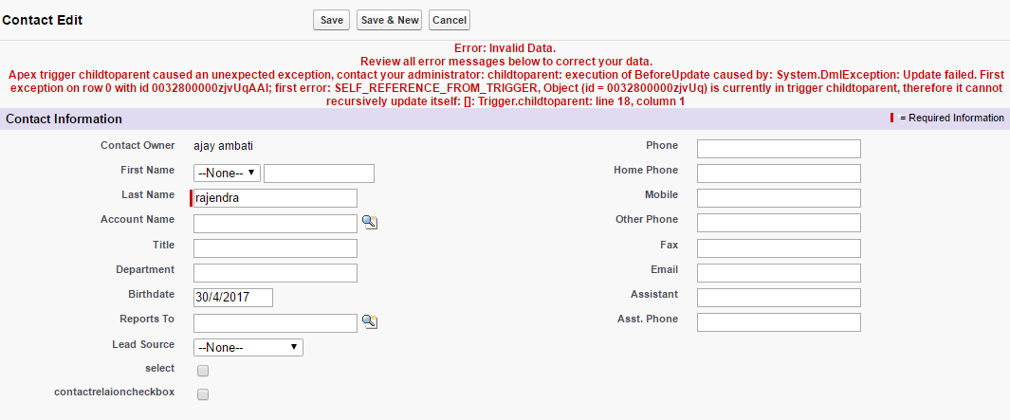
Task: Click the Save button
Action: click(332, 20)
